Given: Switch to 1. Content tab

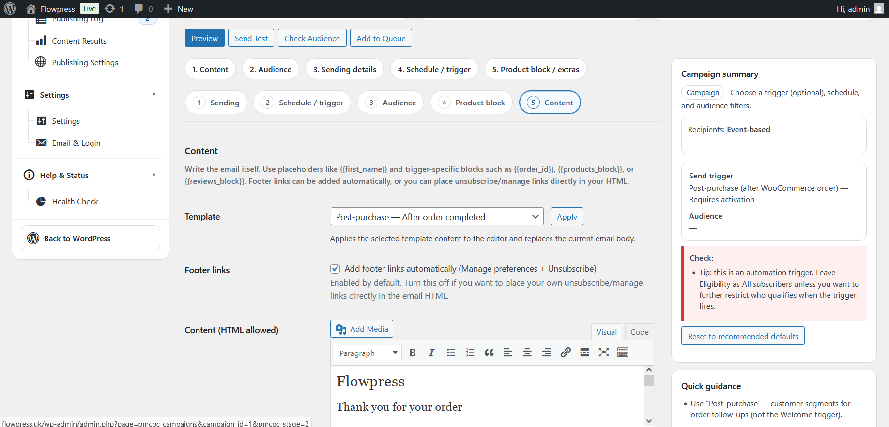Looking at the screenshot, I should (x=210, y=69).
